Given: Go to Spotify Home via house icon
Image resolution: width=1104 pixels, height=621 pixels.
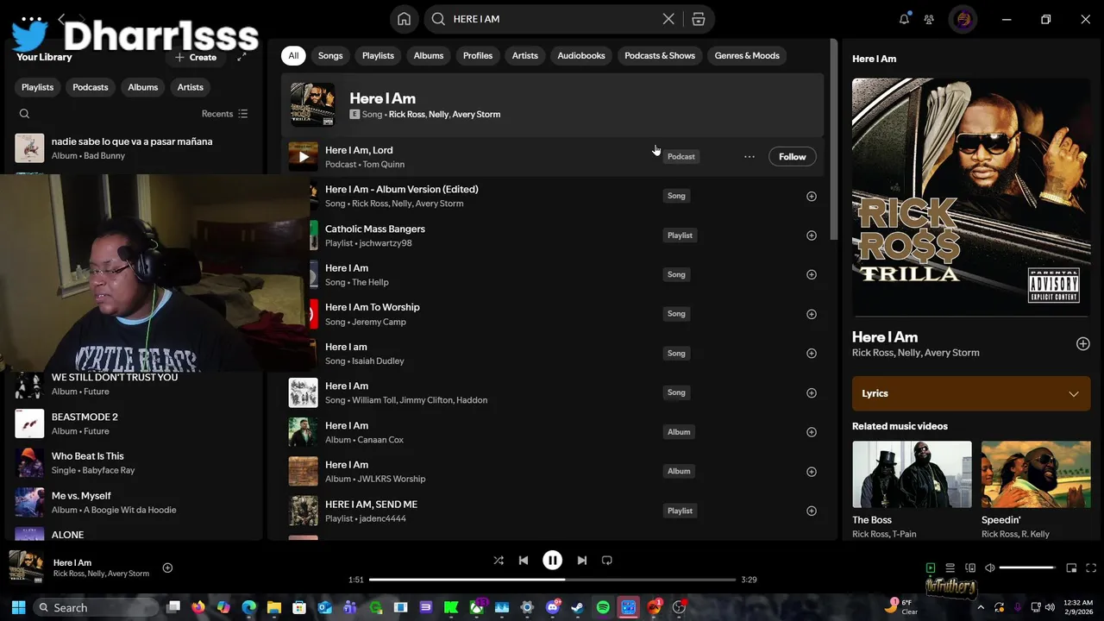Looking at the screenshot, I should [404, 19].
